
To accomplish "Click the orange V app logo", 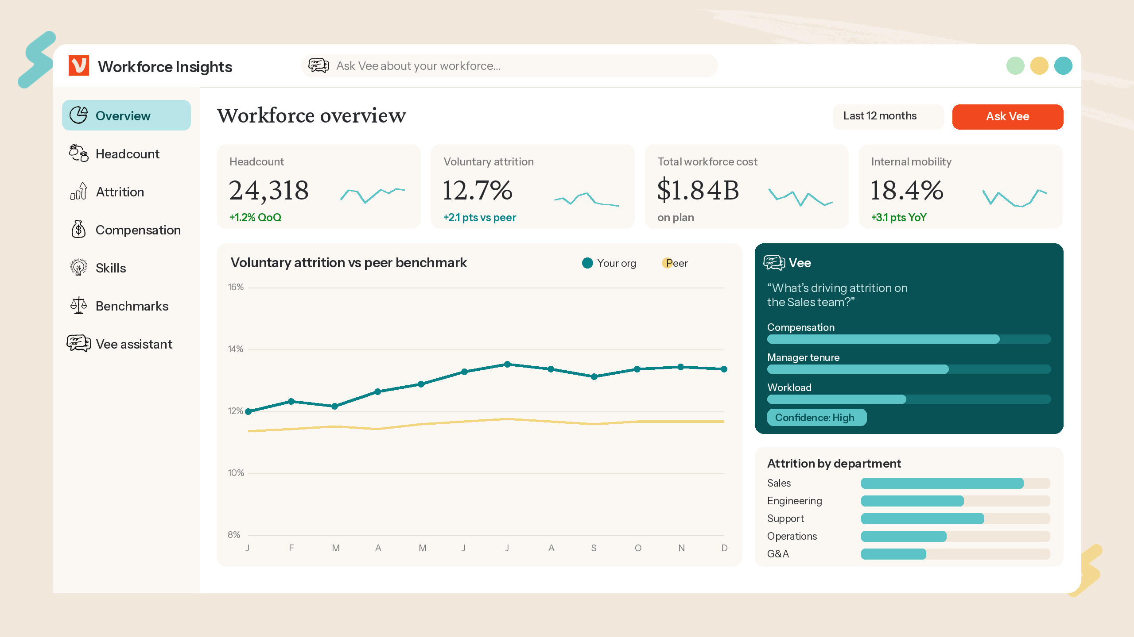I will point(79,65).
